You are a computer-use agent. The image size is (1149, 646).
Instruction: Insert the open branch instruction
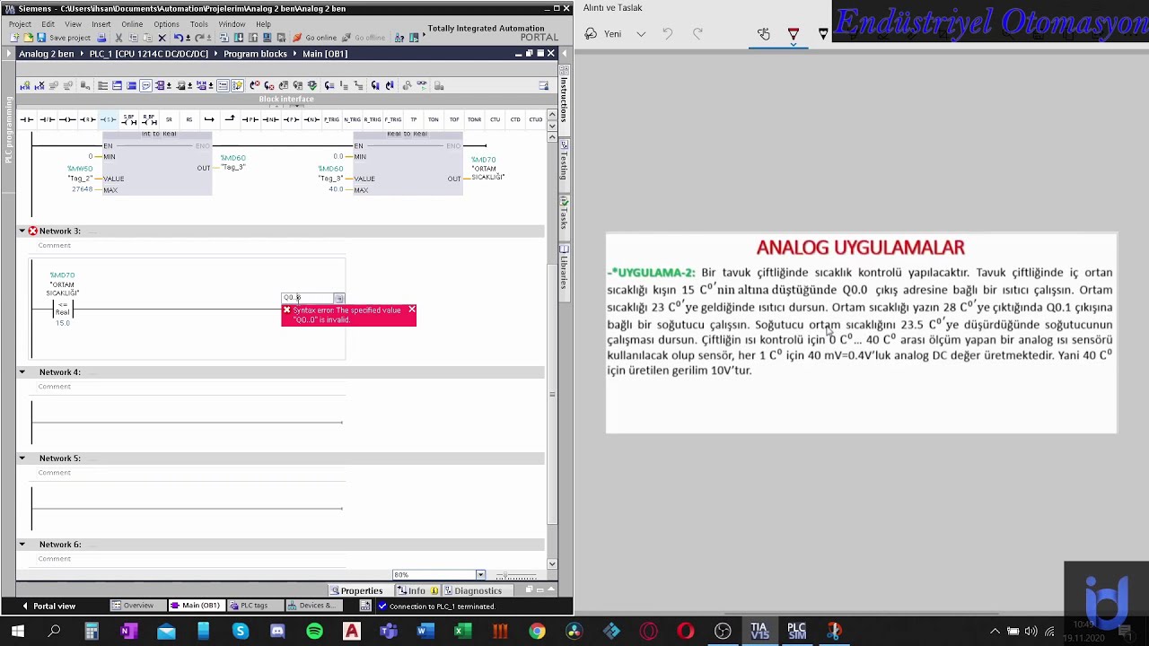209,119
